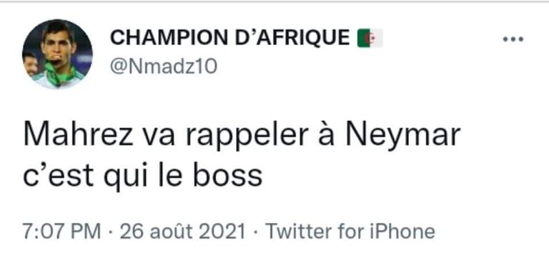Click the 26 août 2021 date
549x270 pixels.
[x=182, y=231]
